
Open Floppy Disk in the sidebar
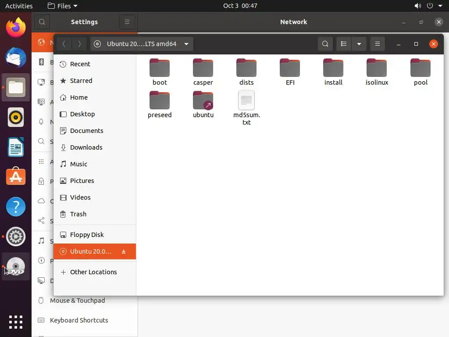coord(95,235)
